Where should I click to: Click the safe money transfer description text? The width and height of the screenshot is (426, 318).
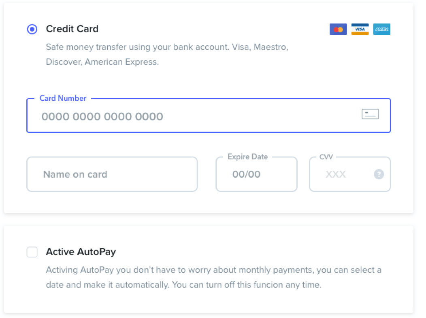coord(167,47)
